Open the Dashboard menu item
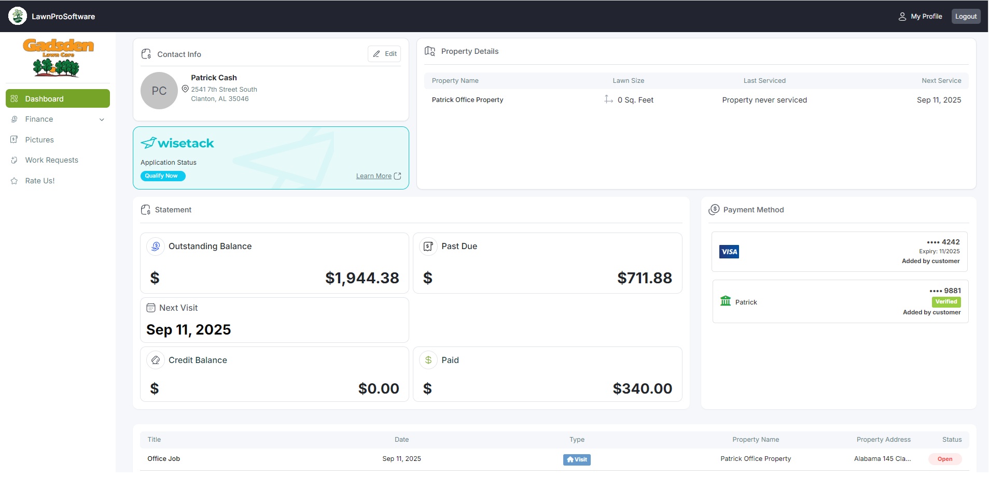989x478 pixels. click(58, 98)
